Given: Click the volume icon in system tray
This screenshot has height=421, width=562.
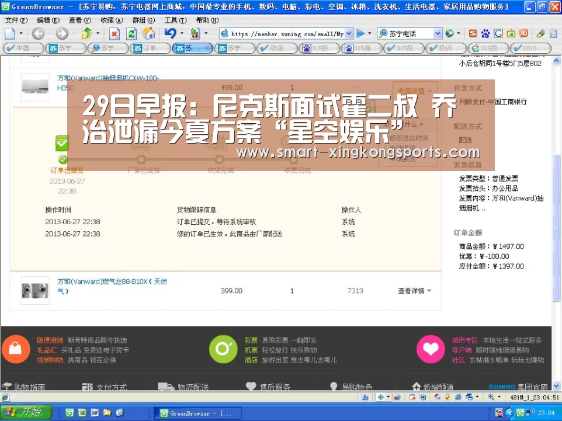Looking at the screenshot, I should (532, 413).
